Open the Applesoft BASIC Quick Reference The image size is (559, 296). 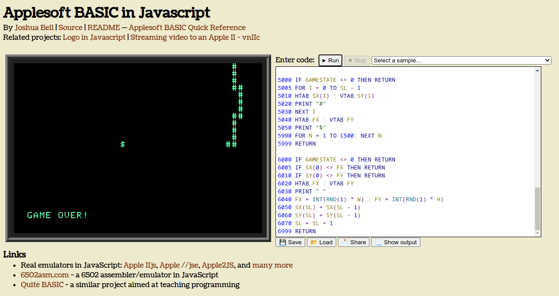(x=187, y=27)
